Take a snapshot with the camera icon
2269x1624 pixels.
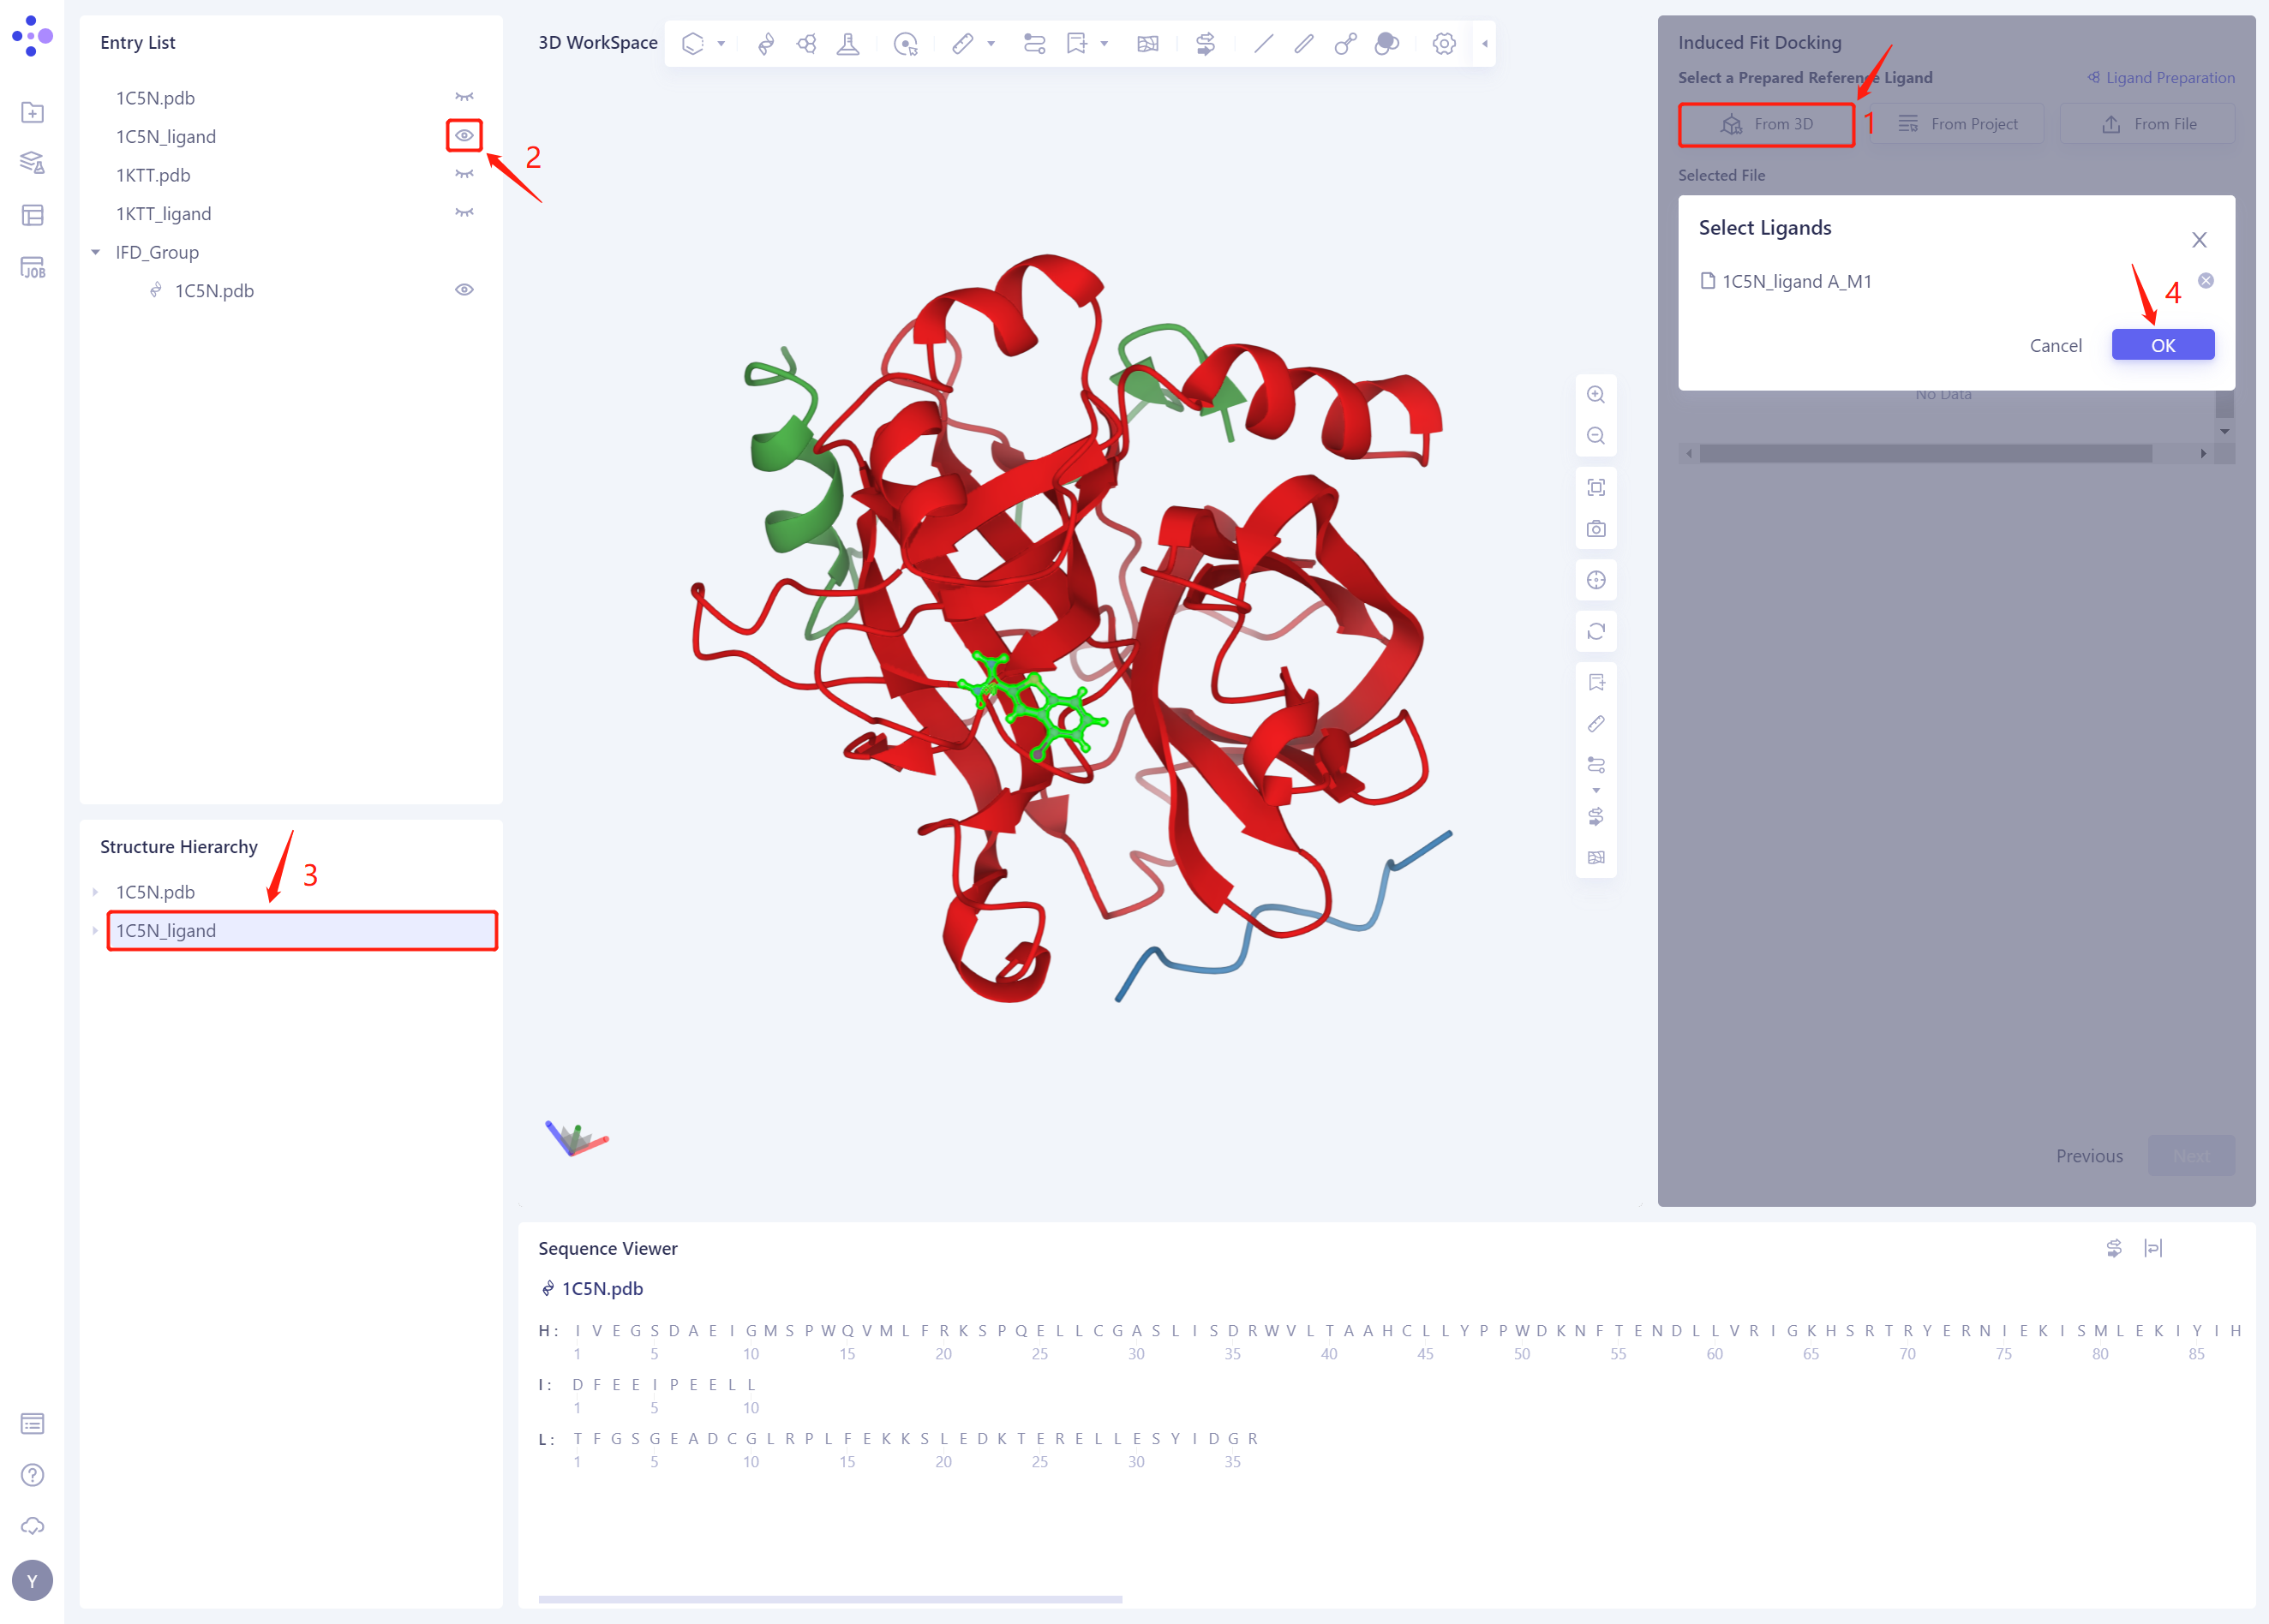click(x=1595, y=530)
